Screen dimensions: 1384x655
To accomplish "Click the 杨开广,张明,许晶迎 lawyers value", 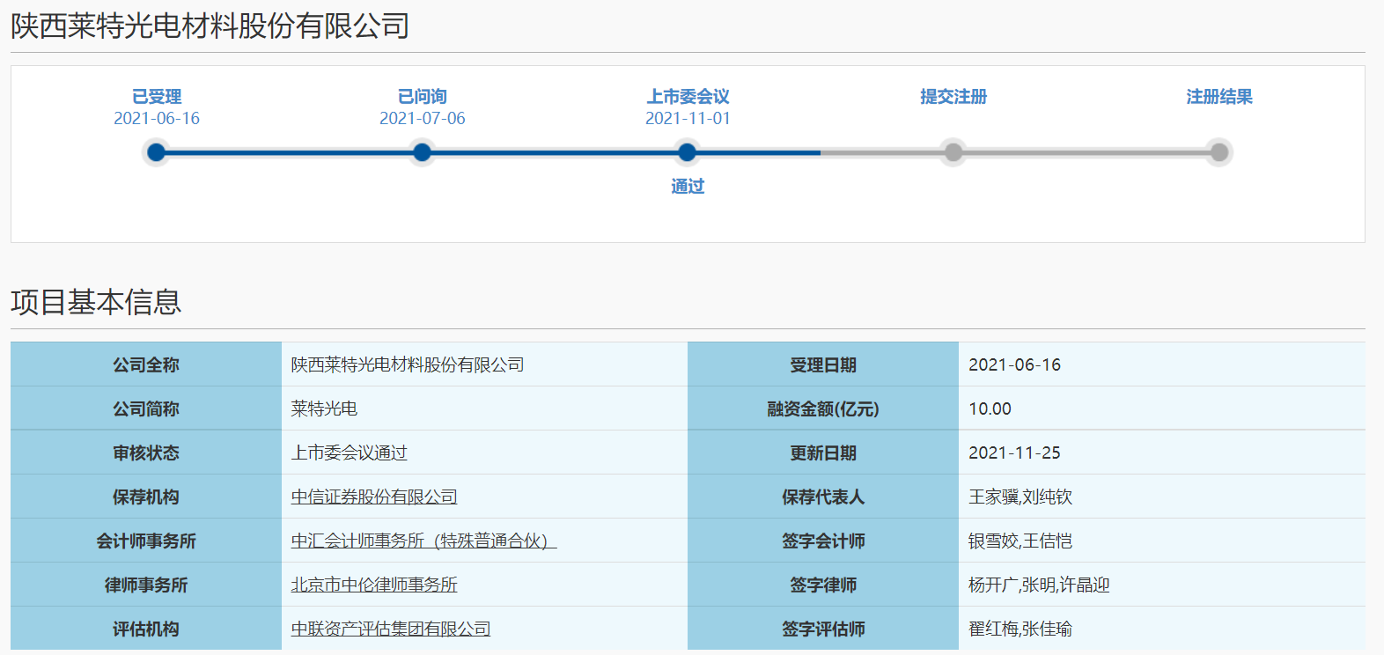I will (x=1039, y=585).
